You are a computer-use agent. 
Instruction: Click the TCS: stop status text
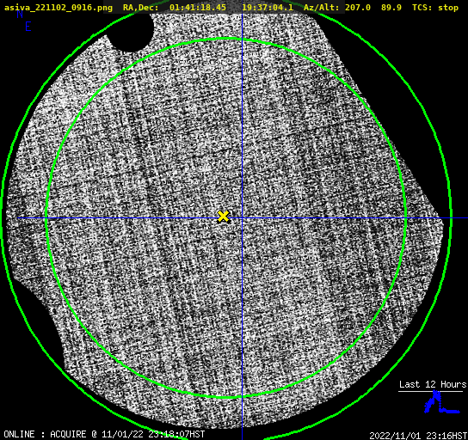coord(434,8)
